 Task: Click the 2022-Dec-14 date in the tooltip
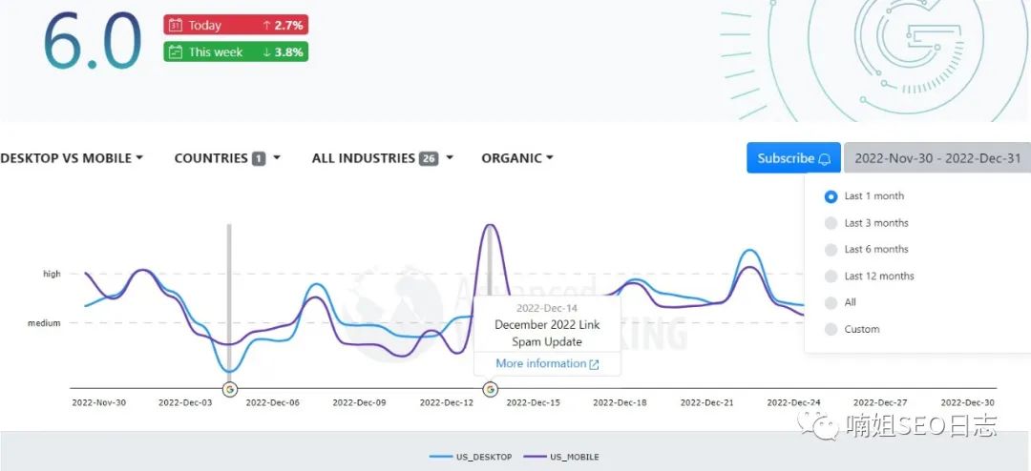(547, 307)
